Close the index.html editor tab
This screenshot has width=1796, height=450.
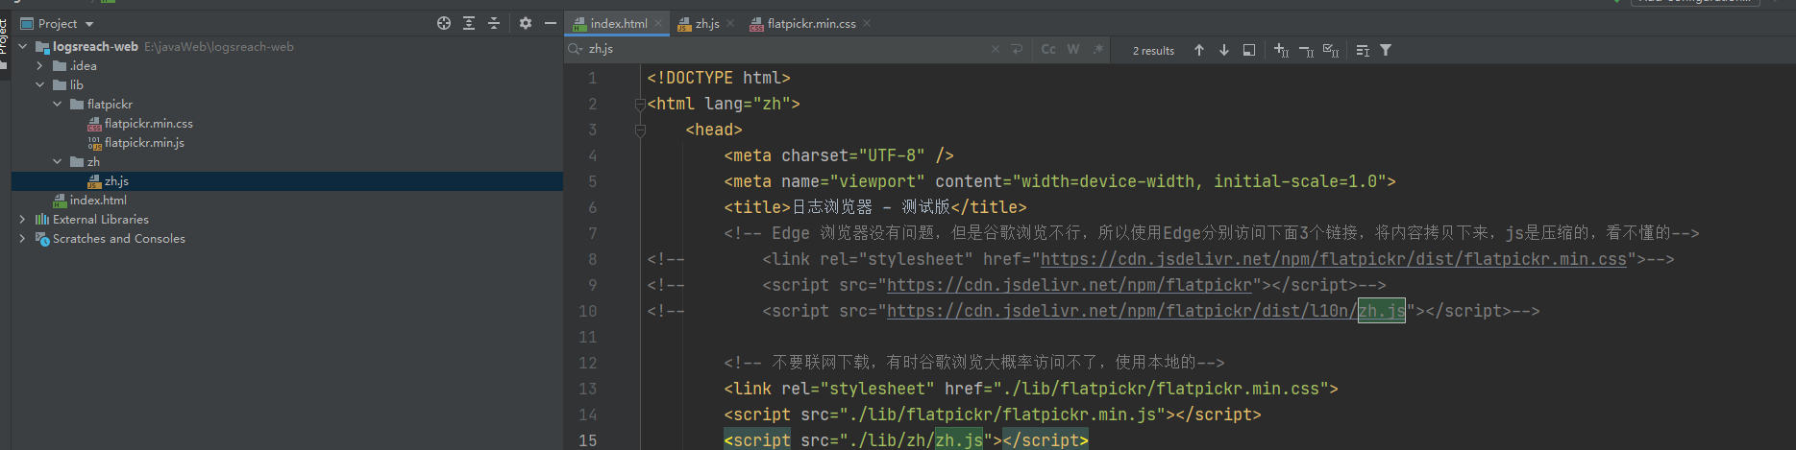click(658, 23)
